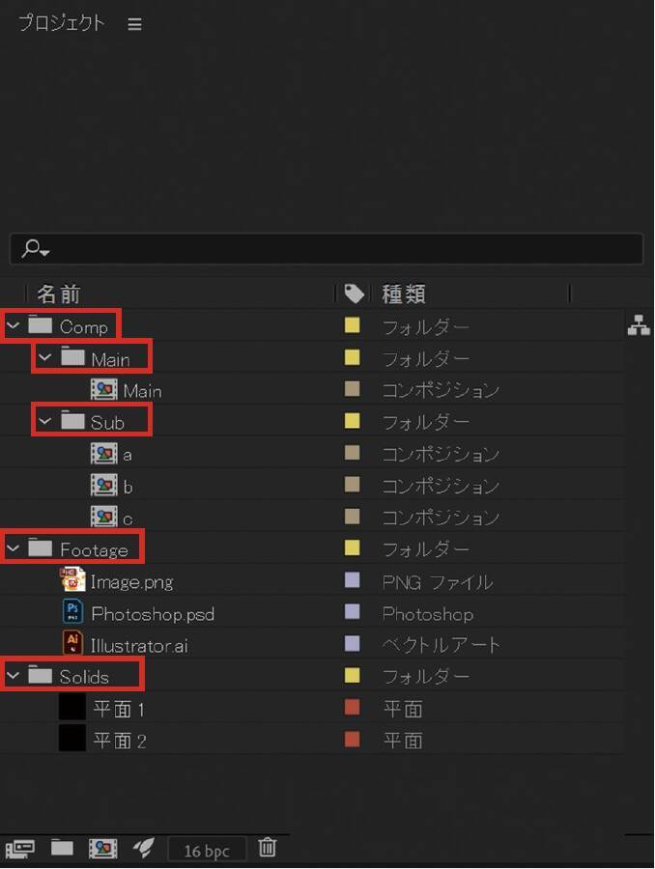Image resolution: width=655 pixels, height=869 pixels.
Task: Select the Main folder name
Action: [111, 360]
